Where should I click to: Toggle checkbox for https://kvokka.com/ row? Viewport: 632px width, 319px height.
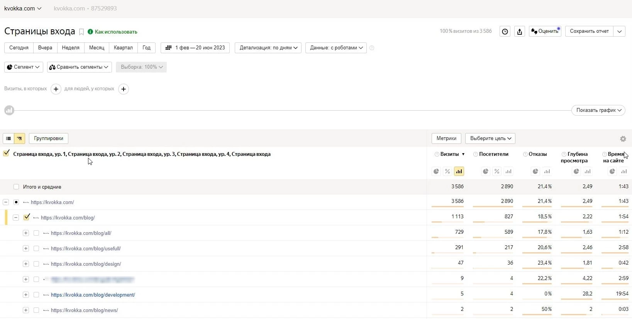16,202
